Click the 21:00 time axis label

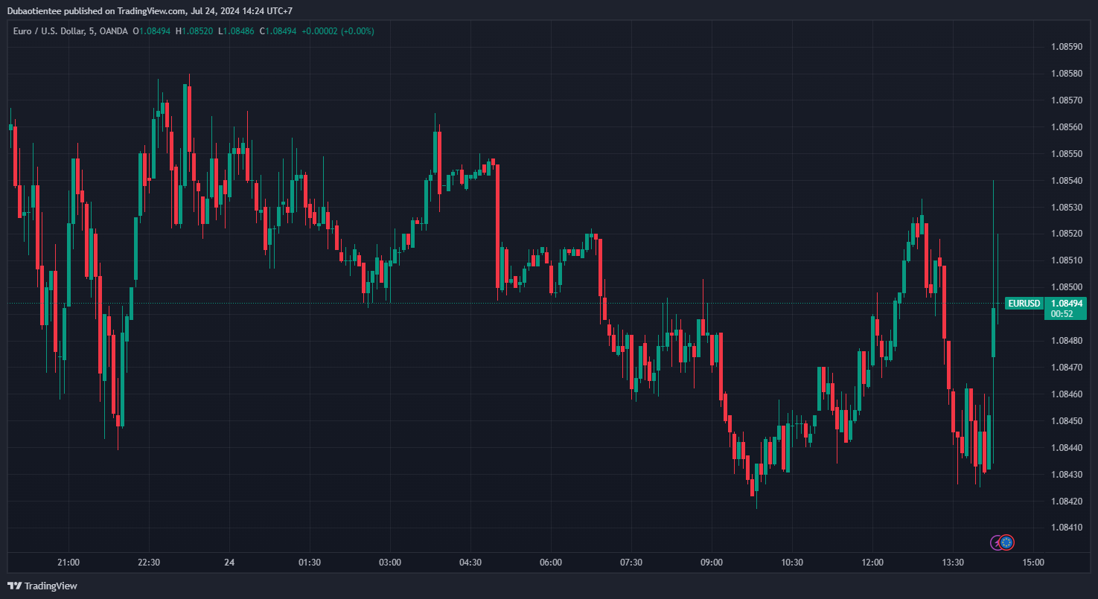tap(68, 563)
